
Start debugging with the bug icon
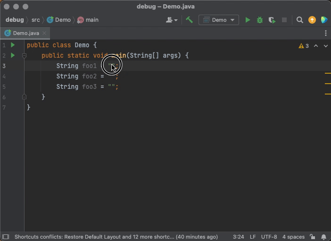(x=260, y=20)
